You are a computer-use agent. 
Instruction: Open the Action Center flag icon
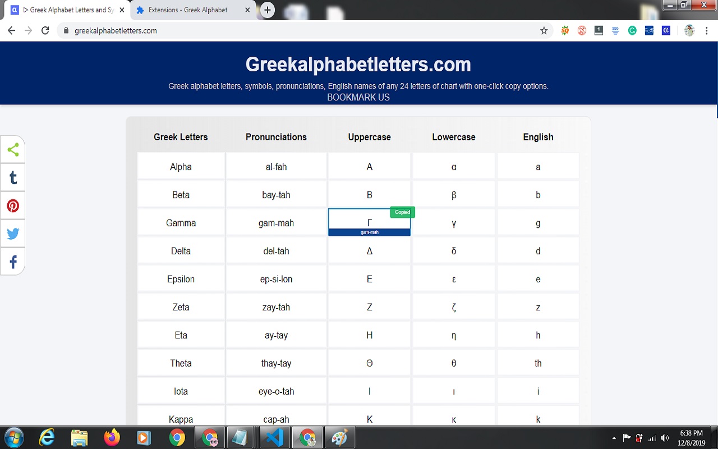point(627,438)
